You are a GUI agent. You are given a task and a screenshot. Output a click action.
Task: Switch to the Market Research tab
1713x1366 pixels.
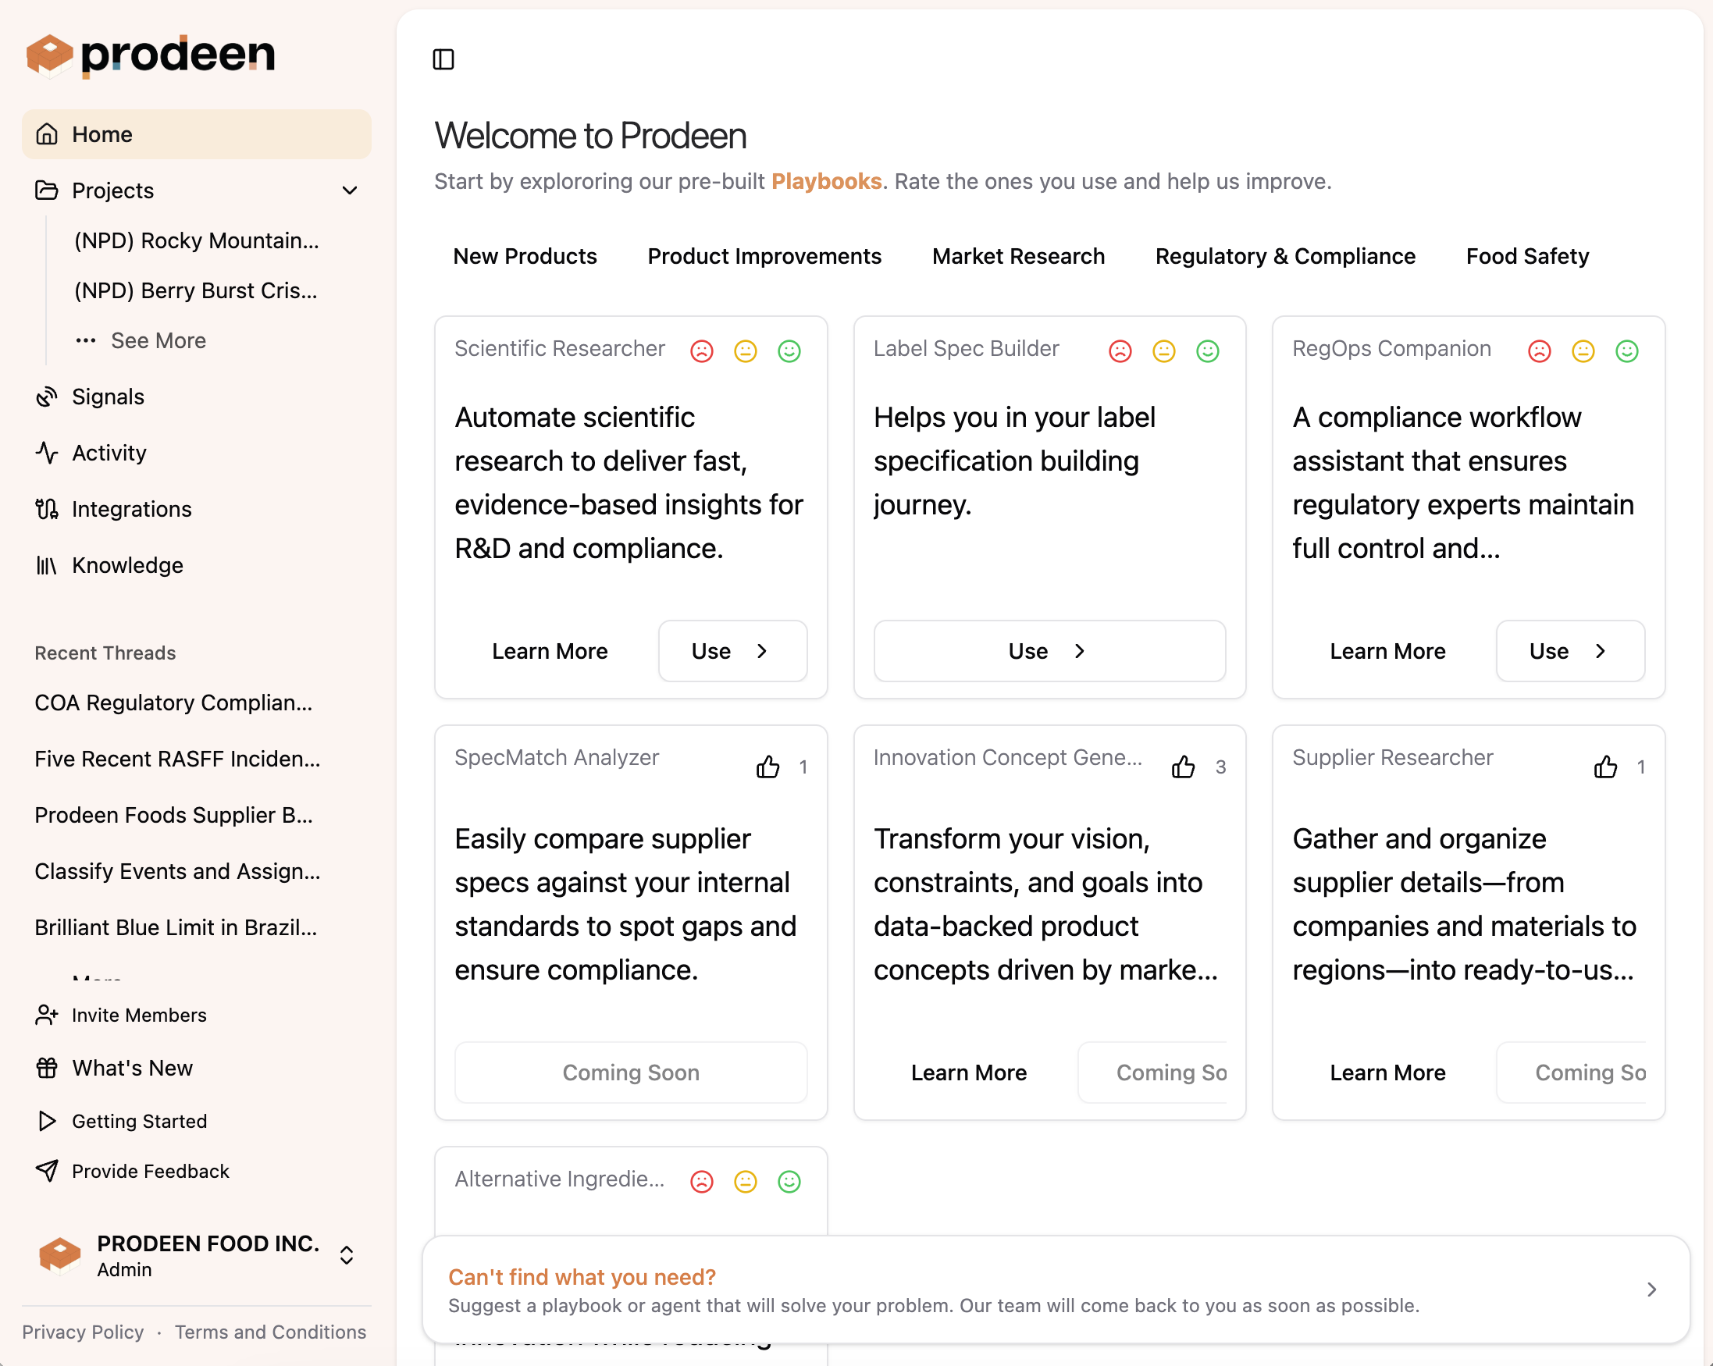tap(1018, 257)
